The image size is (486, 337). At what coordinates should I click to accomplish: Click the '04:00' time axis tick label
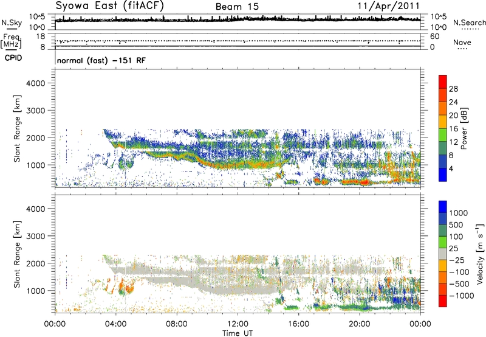115,324
